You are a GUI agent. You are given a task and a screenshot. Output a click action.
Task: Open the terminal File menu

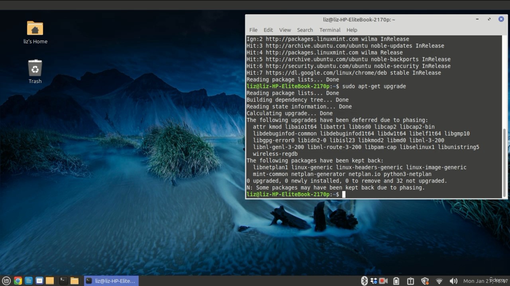253,30
